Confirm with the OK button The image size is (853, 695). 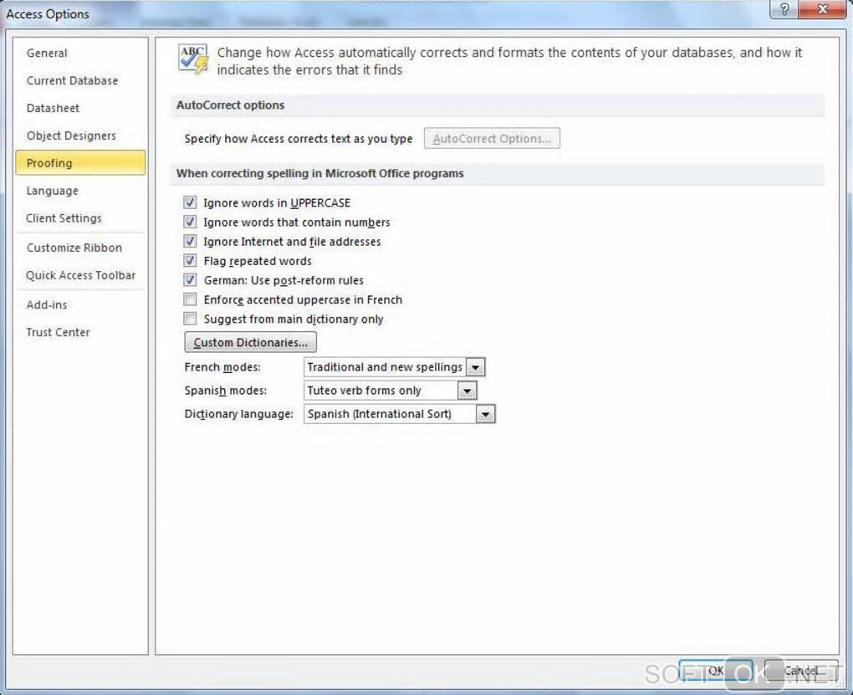(715, 671)
